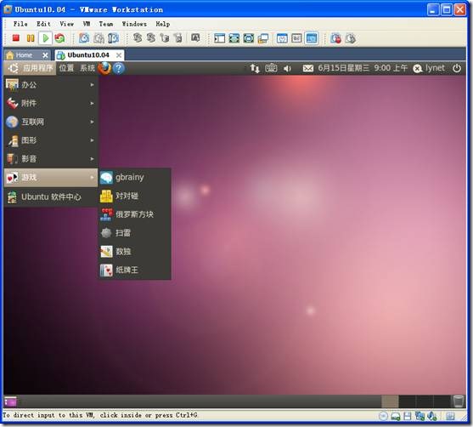
Task: Click the floppy device status bar icon
Action: pos(408,417)
